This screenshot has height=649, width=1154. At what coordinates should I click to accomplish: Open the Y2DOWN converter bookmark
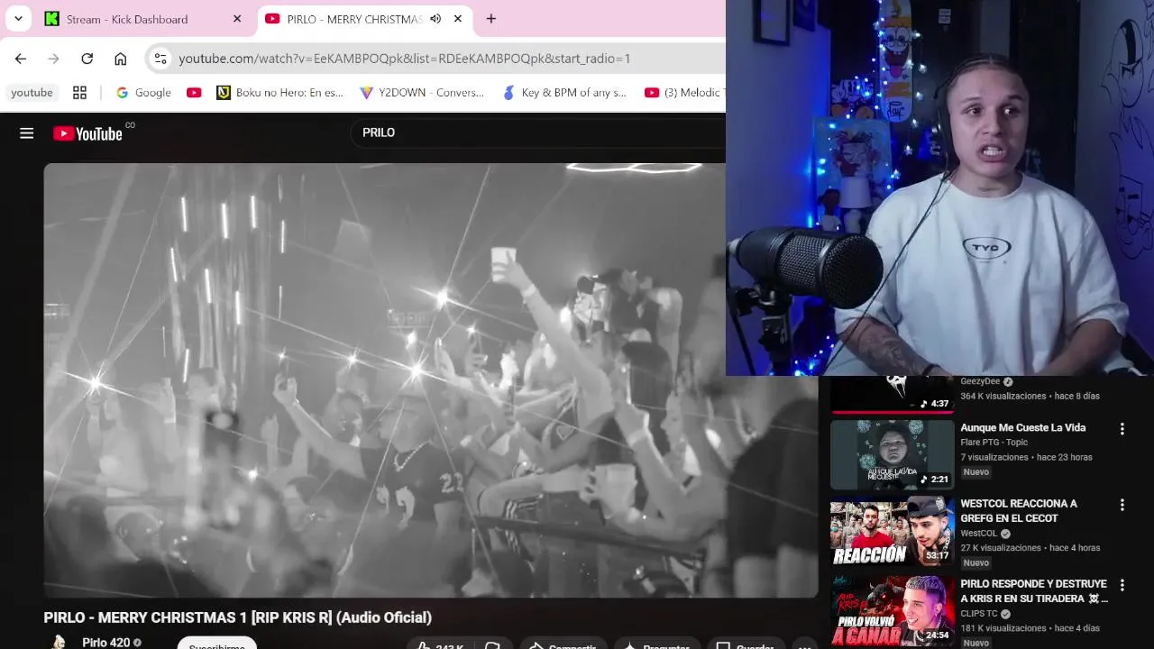point(422,93)
